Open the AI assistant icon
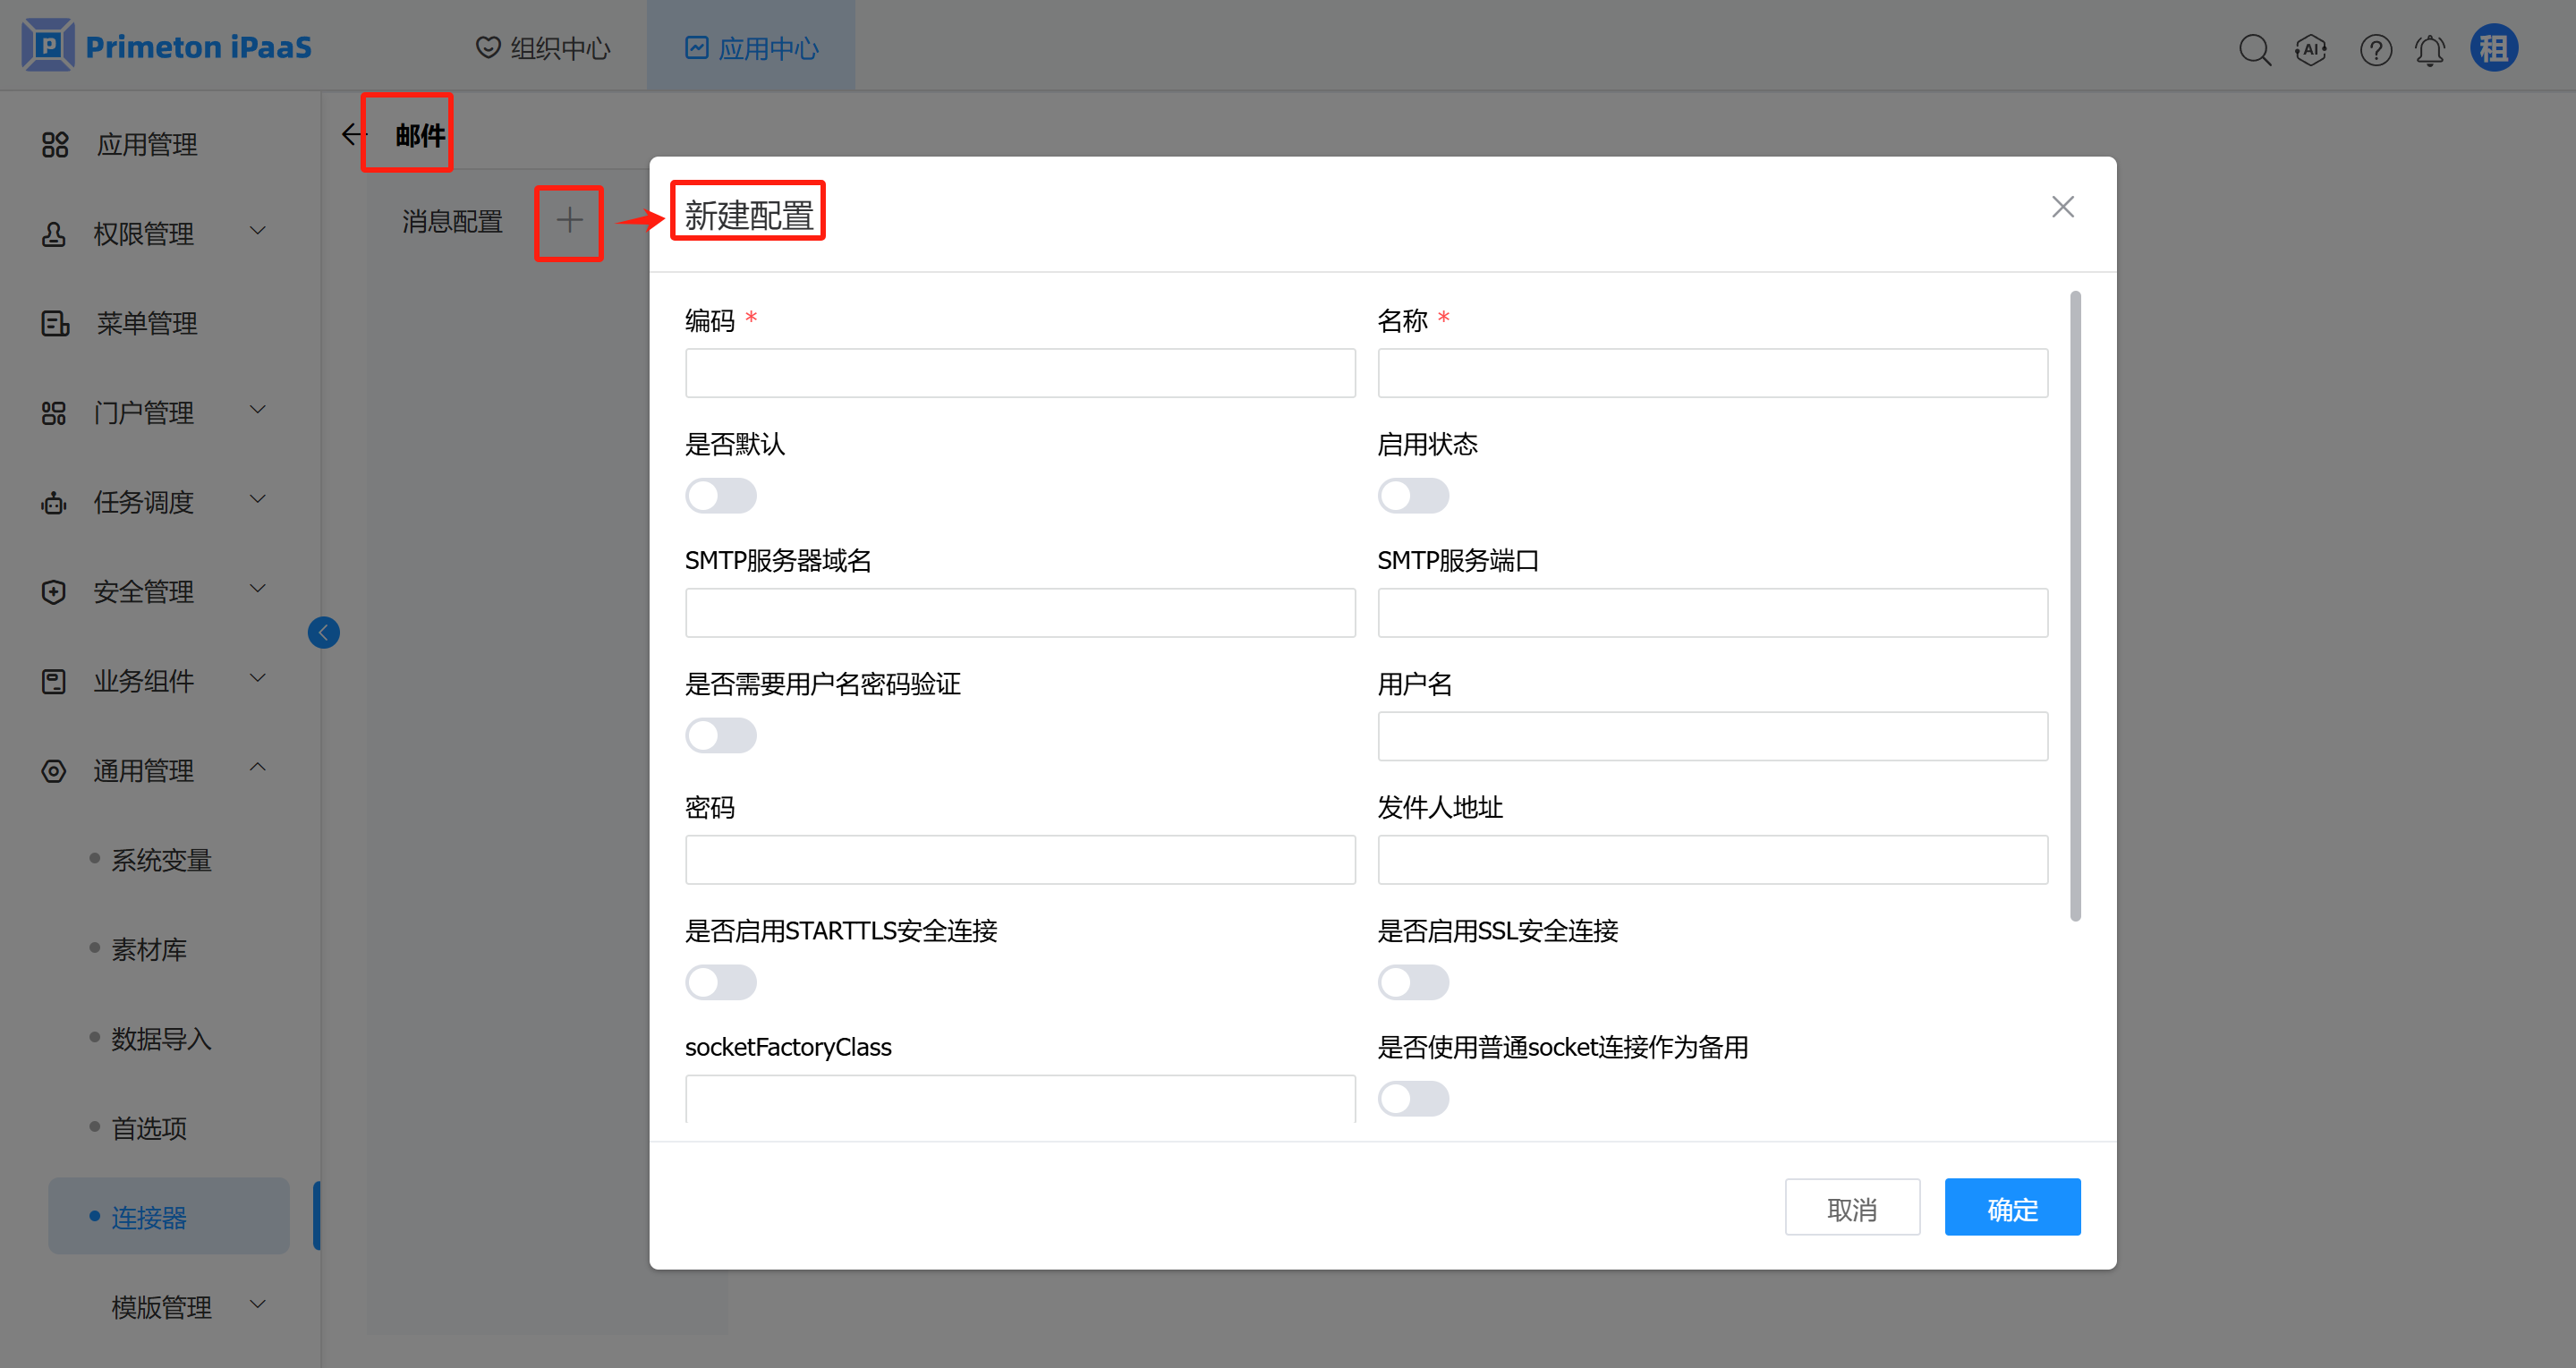Viewport: 2576px width, 1368px height. click(x=2311, y=49)
